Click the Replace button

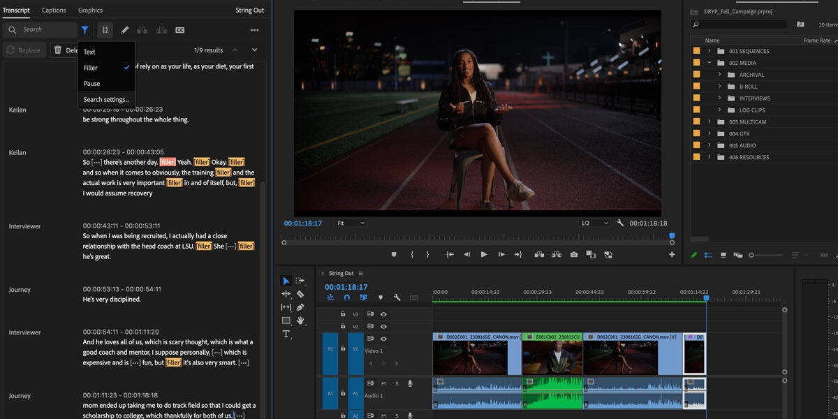(x=24, y=50)
